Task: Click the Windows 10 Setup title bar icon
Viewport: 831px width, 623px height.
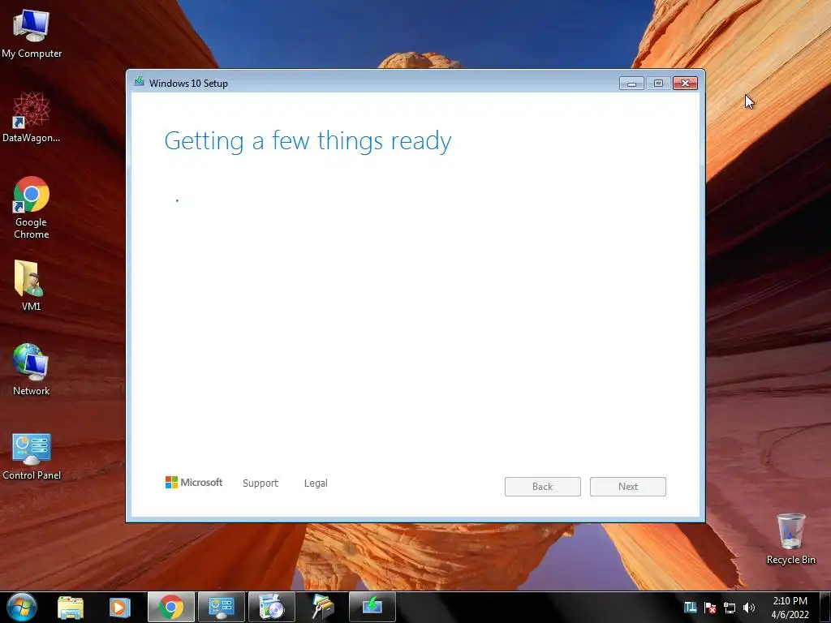Action: point(140,82)
